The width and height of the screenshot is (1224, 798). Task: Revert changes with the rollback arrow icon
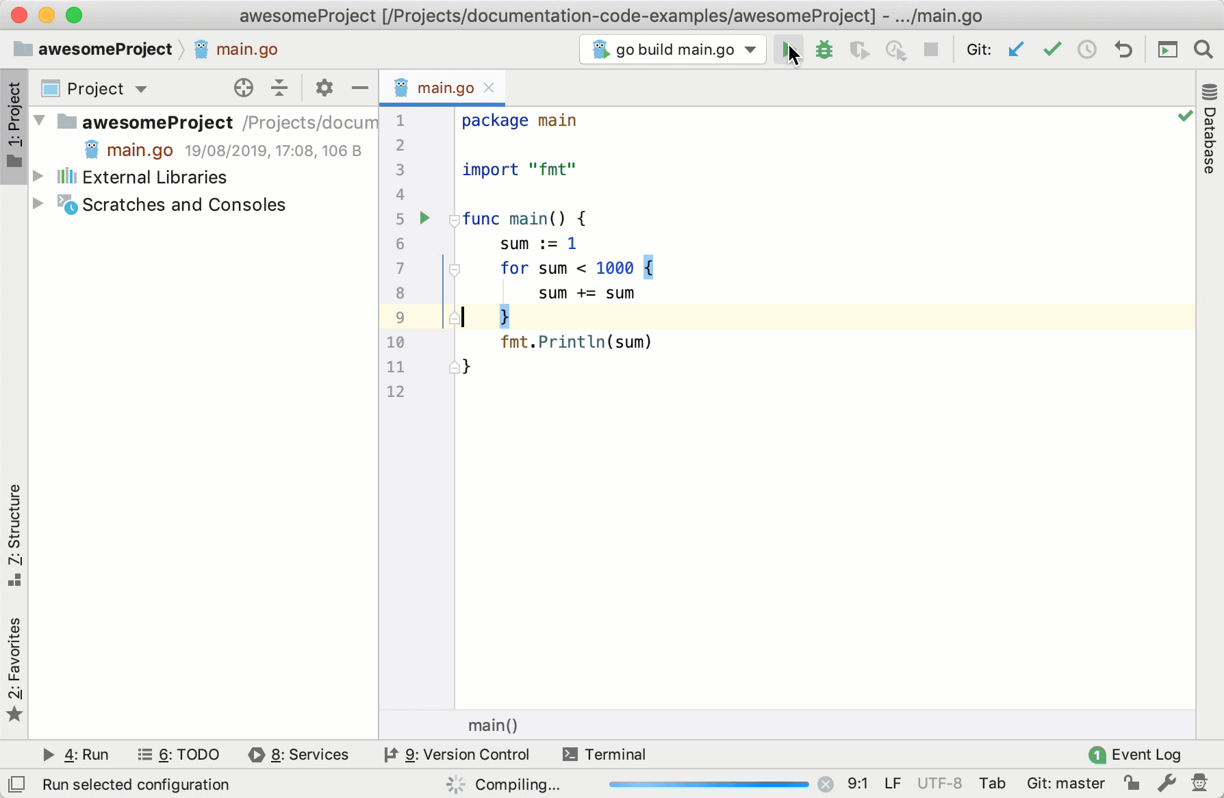coord(1123,50)
